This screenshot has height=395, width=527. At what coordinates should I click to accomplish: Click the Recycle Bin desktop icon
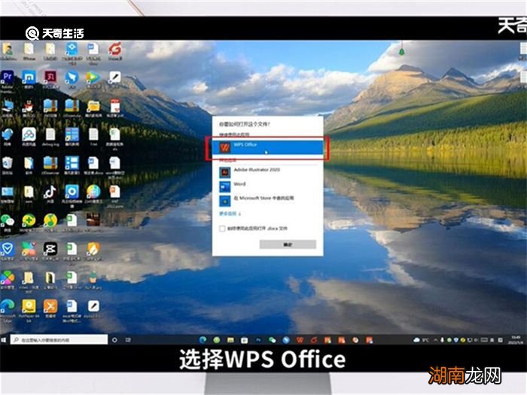pyautogui.click(x=8, y=48)
